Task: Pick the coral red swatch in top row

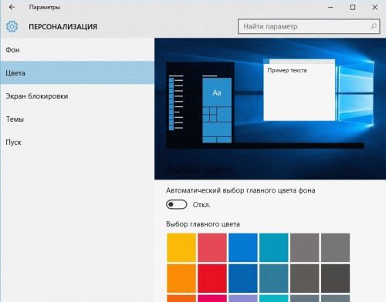Action: pos(212,247)
